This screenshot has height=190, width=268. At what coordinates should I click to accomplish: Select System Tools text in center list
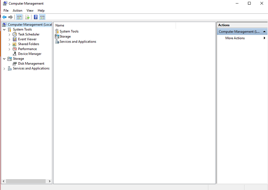69,31
